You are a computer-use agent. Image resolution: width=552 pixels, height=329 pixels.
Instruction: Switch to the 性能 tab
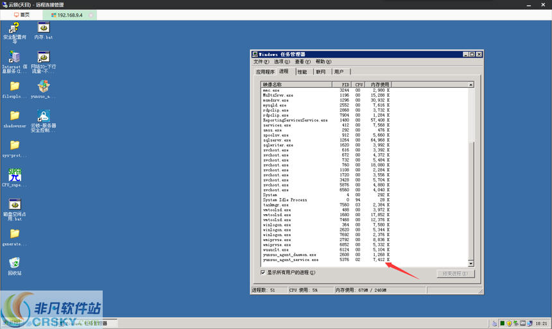(302, 72)
